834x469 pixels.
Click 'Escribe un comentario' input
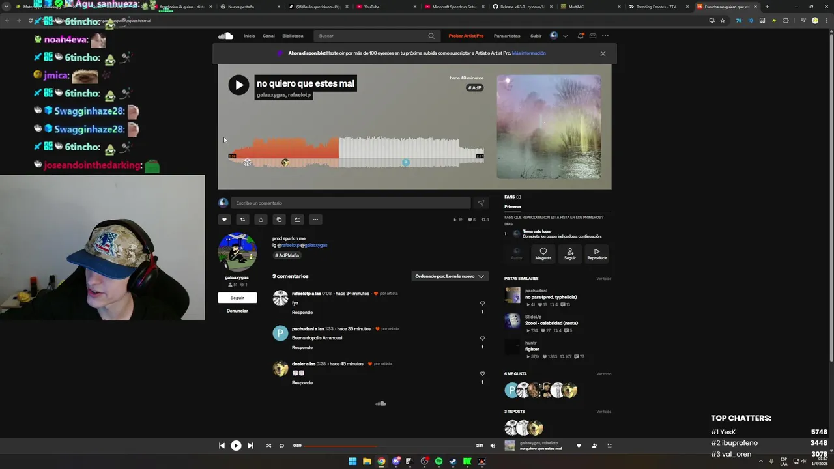[351, 203]
